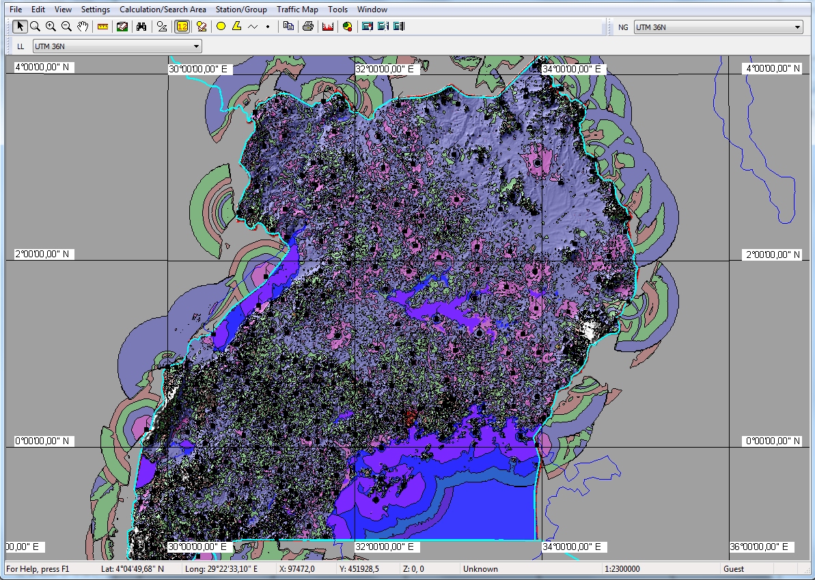Select the magnifier zoom area tool
The width and height of the screenshot is (815, 580).
pos(35,27)
